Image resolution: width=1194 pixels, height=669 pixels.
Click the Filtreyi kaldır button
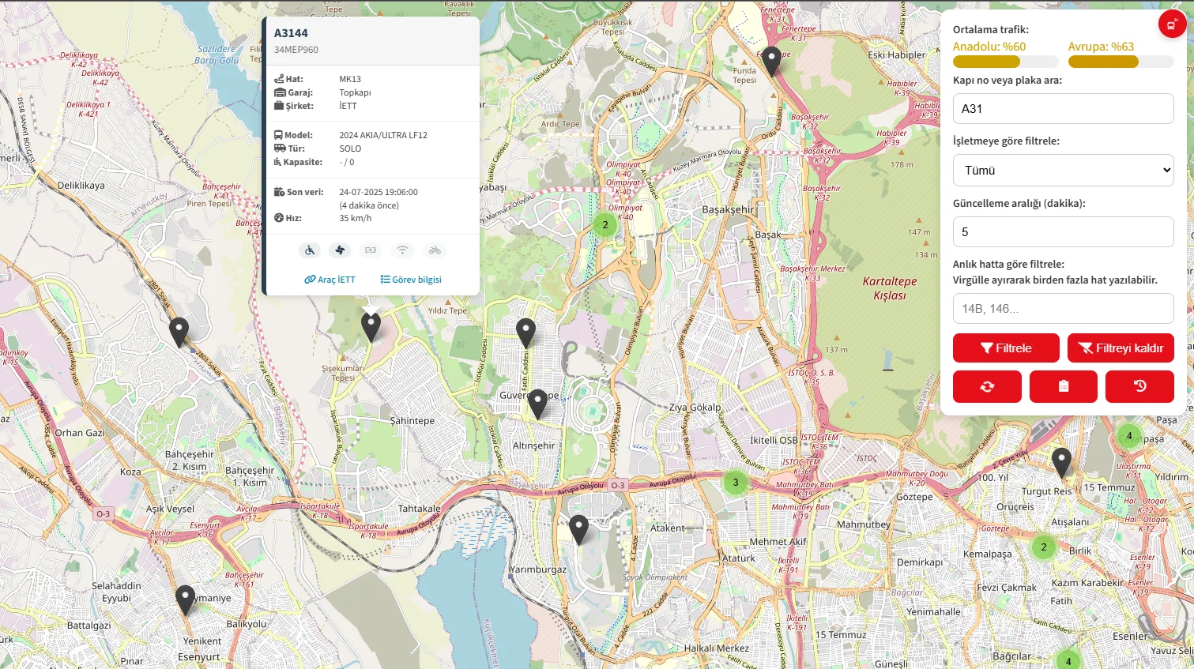(1120, 348)
